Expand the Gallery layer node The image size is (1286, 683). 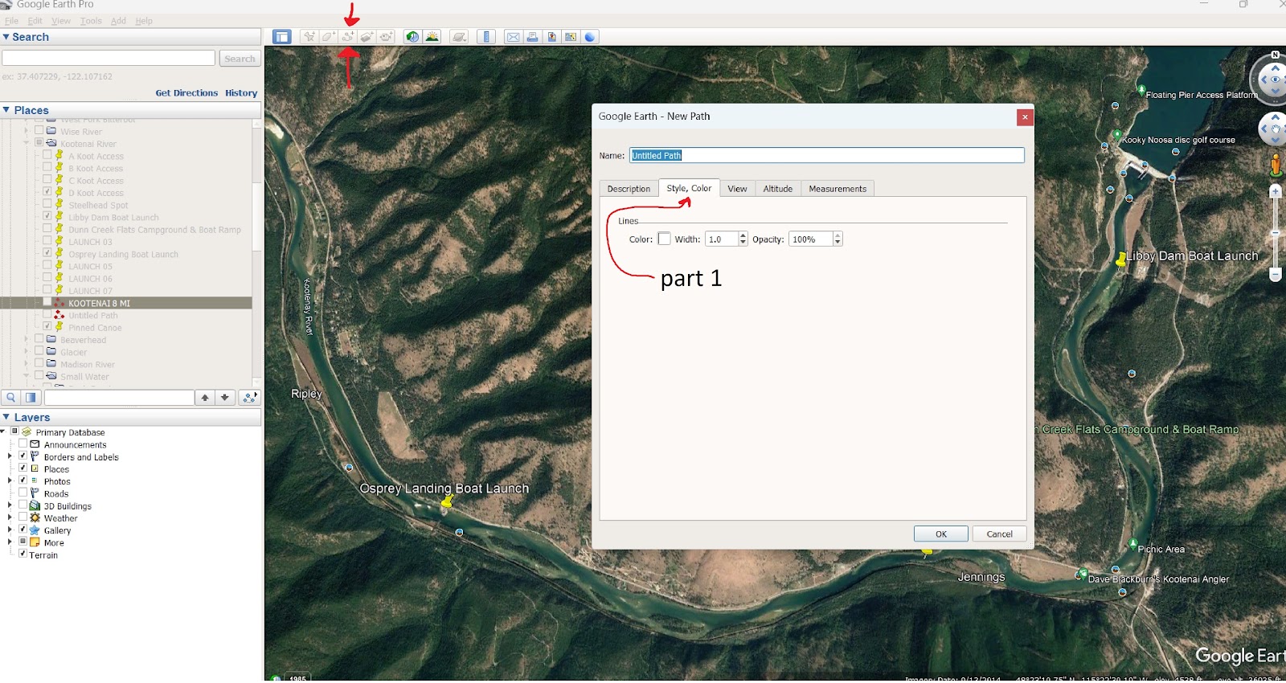pyautogui.click(x=10, y=530)
